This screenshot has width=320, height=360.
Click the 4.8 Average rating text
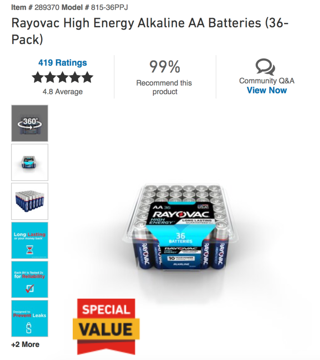click(63, 92)
